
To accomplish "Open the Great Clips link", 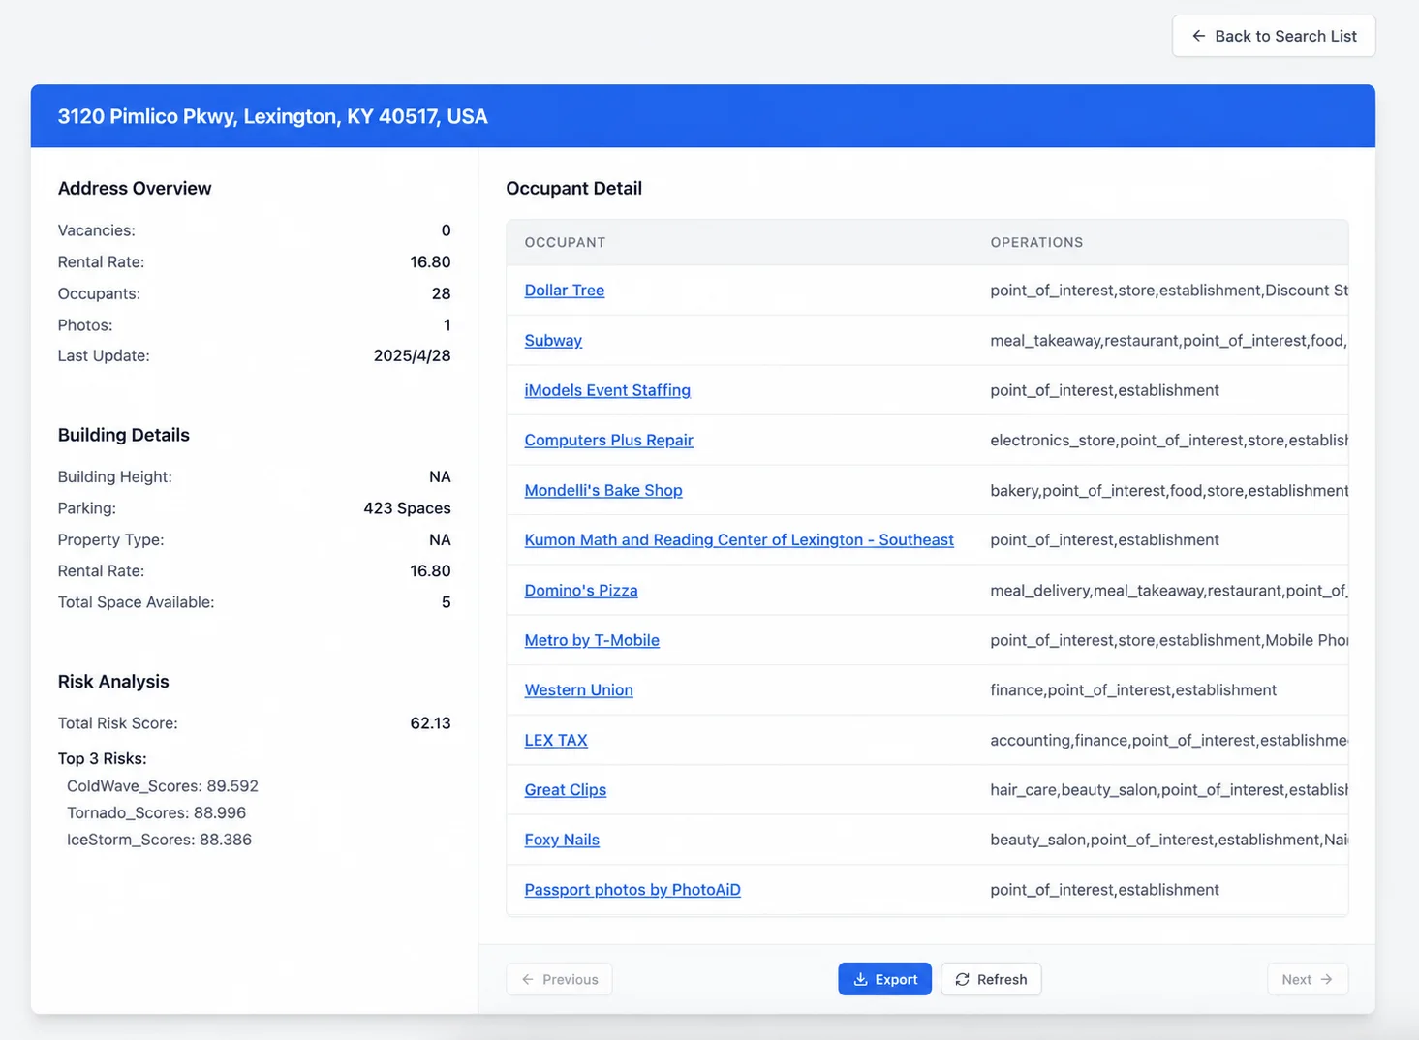I will (566, 790).
